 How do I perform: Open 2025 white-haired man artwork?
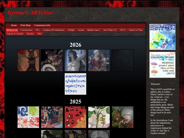[x=123, y=117]
